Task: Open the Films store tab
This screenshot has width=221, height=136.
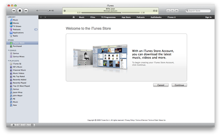Action: 92,17
